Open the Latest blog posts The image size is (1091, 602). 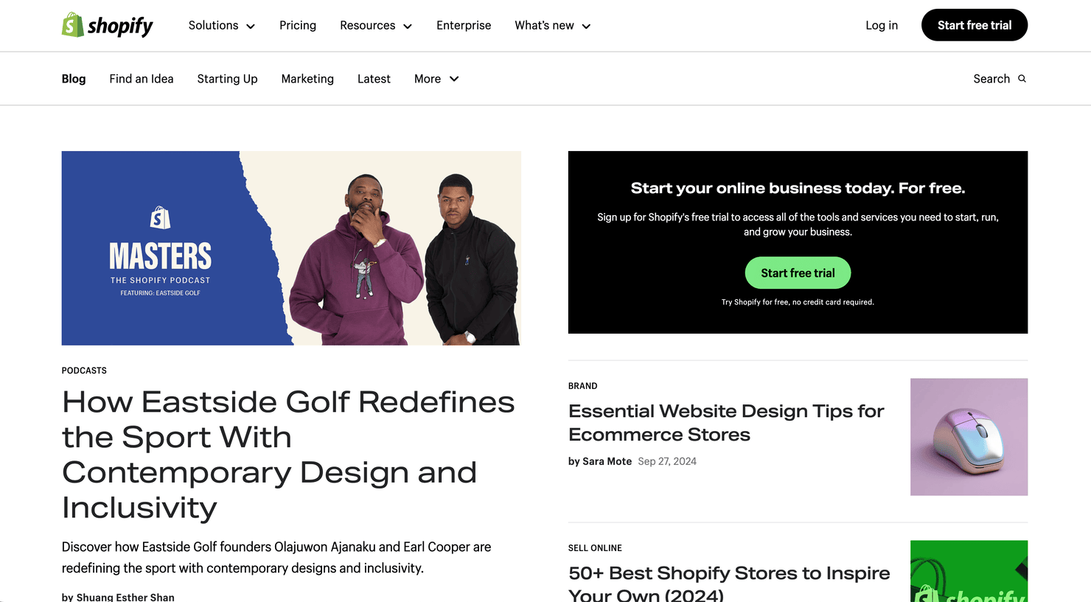(374, 79)
